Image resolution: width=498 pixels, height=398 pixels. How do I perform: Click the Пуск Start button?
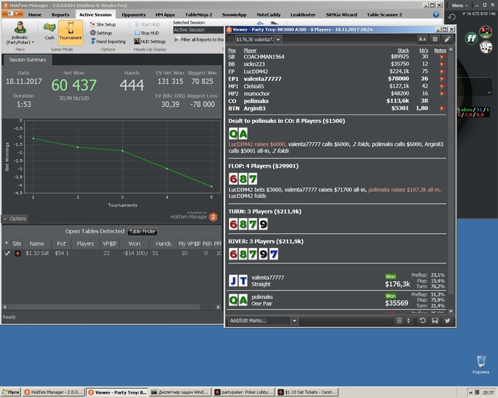tap(11, 392)
